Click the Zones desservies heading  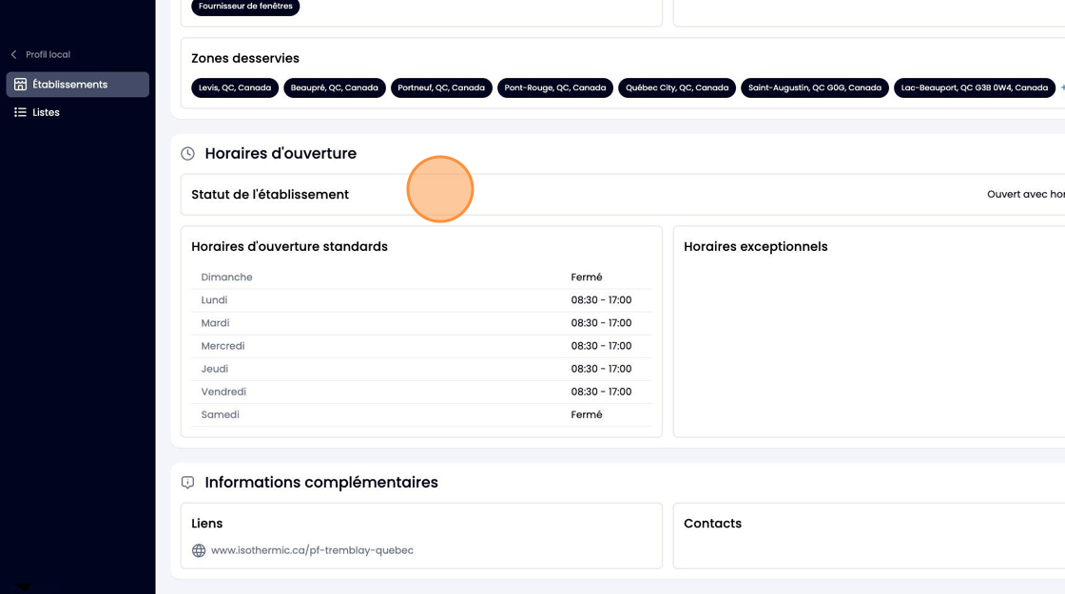click(245, 58)
